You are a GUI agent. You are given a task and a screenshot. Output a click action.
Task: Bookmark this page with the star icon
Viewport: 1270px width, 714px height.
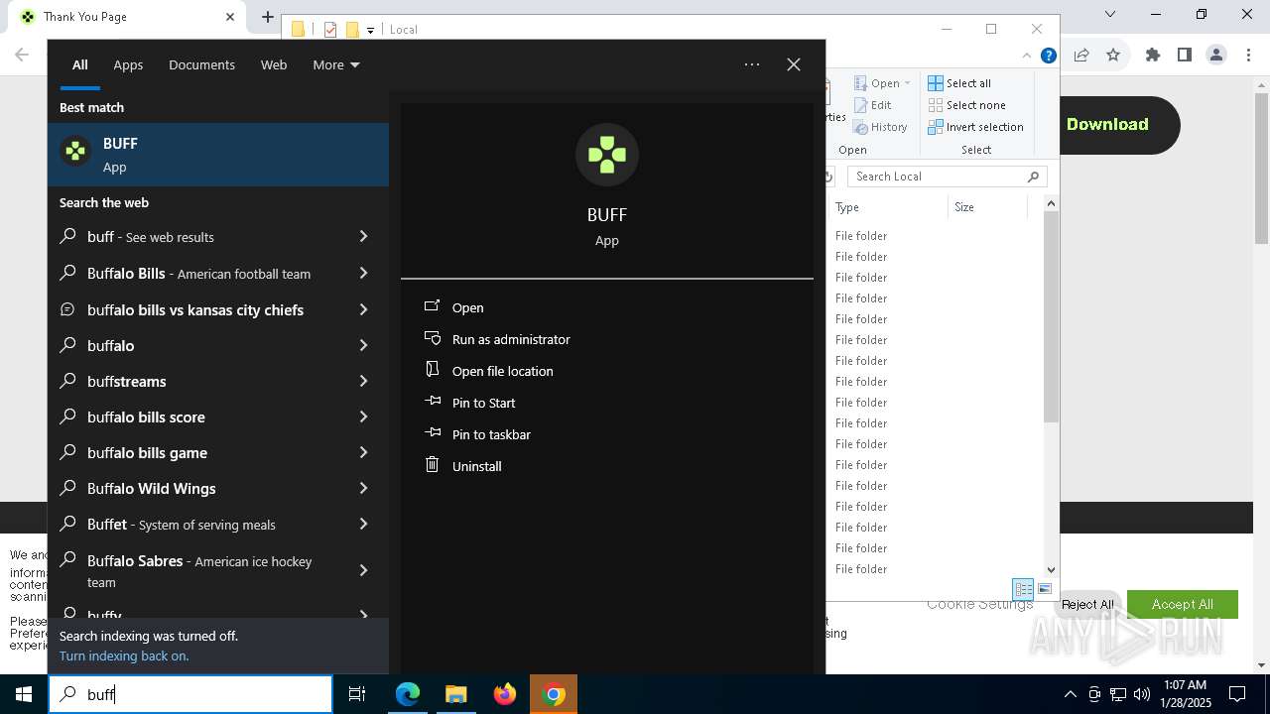(1113, 56)
